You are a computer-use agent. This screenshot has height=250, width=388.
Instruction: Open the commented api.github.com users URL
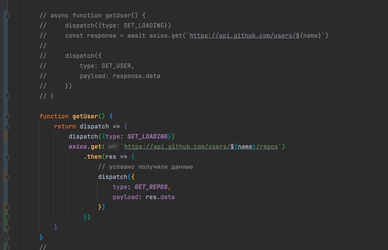click(244, 36)
